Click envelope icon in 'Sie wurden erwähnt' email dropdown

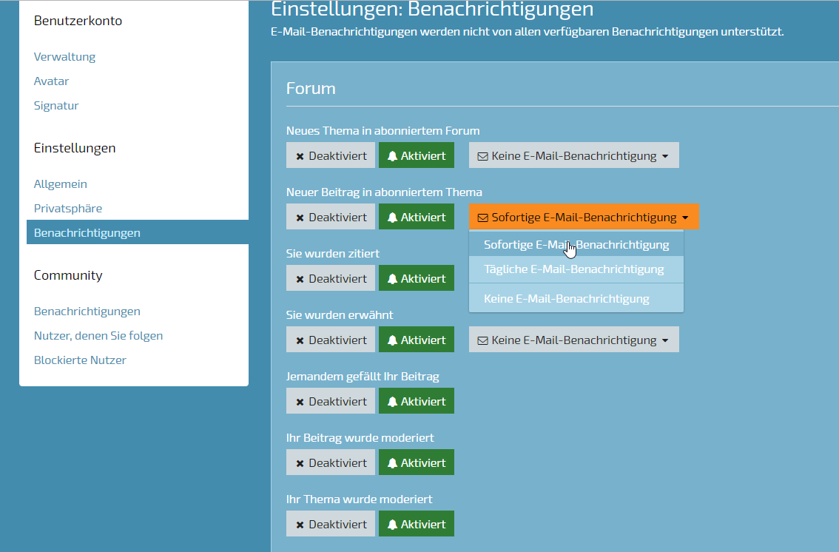pos(482,340)
